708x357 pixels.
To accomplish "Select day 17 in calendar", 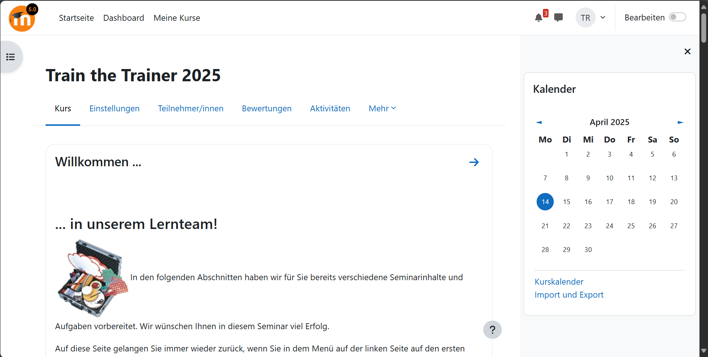I will point(609,202).
